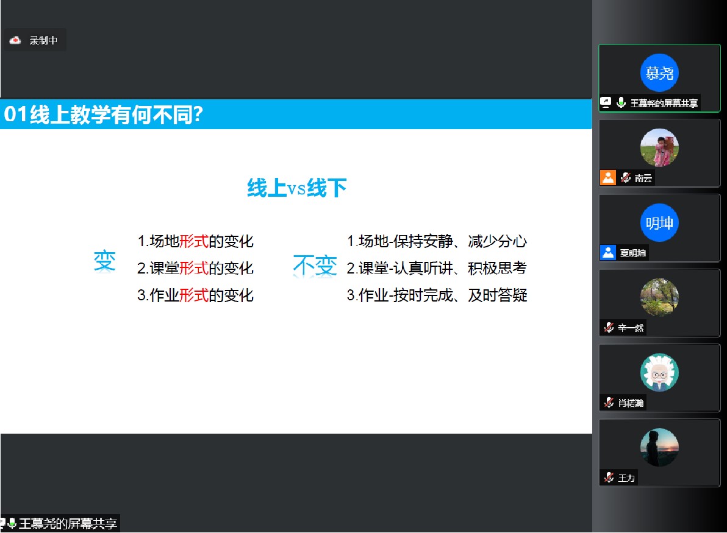Screen dimensions: 727x533
Task: Select 王力's sunset silhouette avatar
Action: coord(659,448)
